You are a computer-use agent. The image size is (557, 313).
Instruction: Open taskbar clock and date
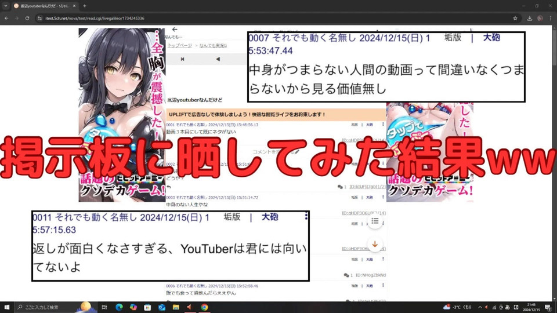pos(532,307)
